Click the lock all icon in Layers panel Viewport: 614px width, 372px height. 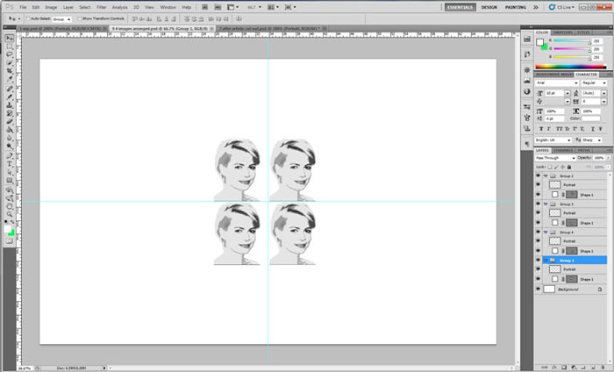pos(568,165)
